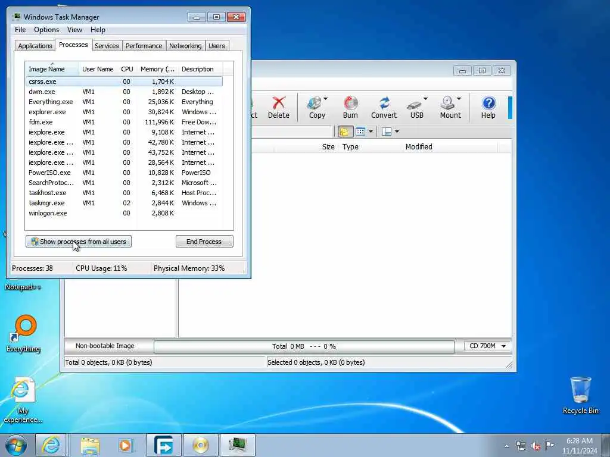Select the winlogon.exe process row
This screenshot has width=610, height=457.
(124, 213)
